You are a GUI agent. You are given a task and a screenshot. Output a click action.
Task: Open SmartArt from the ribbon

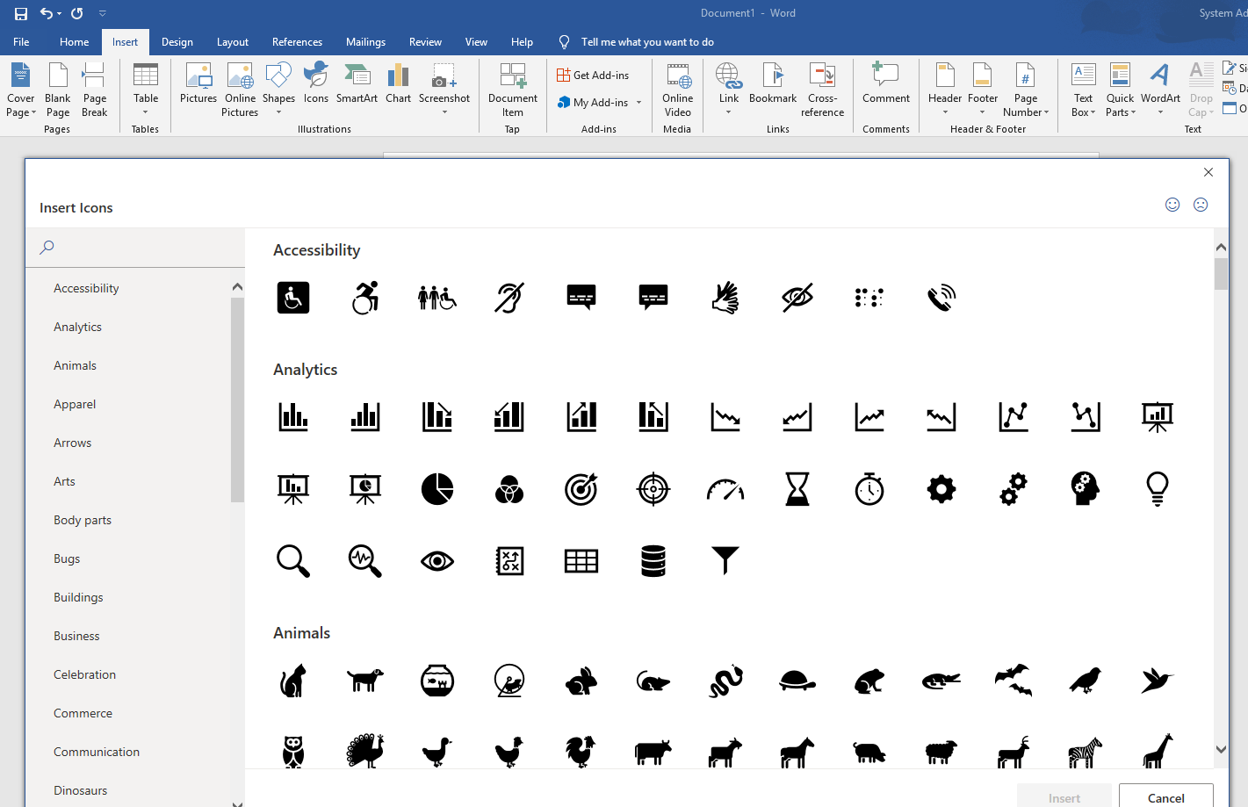(357, 85)
